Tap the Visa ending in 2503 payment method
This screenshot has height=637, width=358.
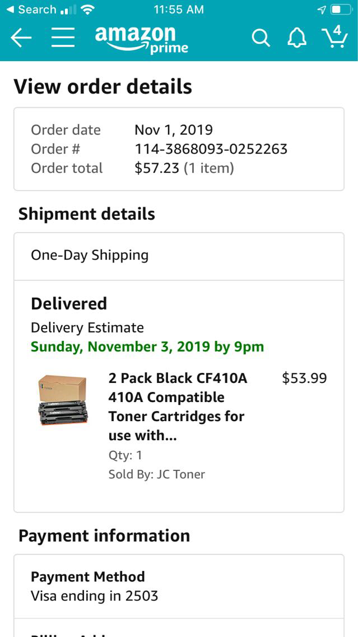[x=94, y=596]
